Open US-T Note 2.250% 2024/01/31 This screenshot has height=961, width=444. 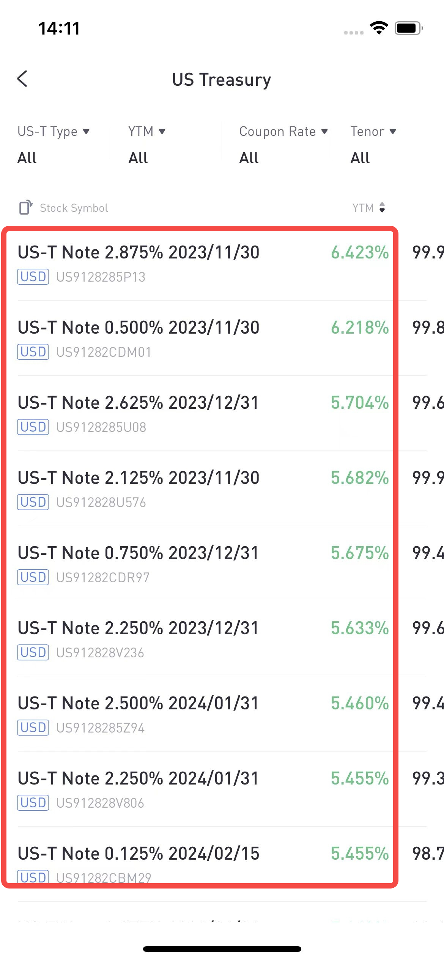(222, 789)
